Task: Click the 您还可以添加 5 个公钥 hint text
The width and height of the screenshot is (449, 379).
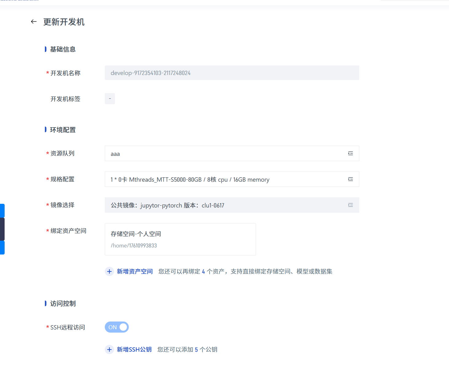Action: click(x=187, y=349)
